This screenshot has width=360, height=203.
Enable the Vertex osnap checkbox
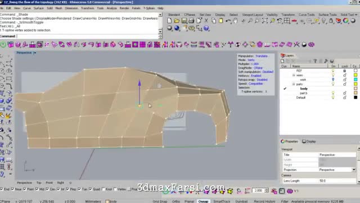pos(115,189)
